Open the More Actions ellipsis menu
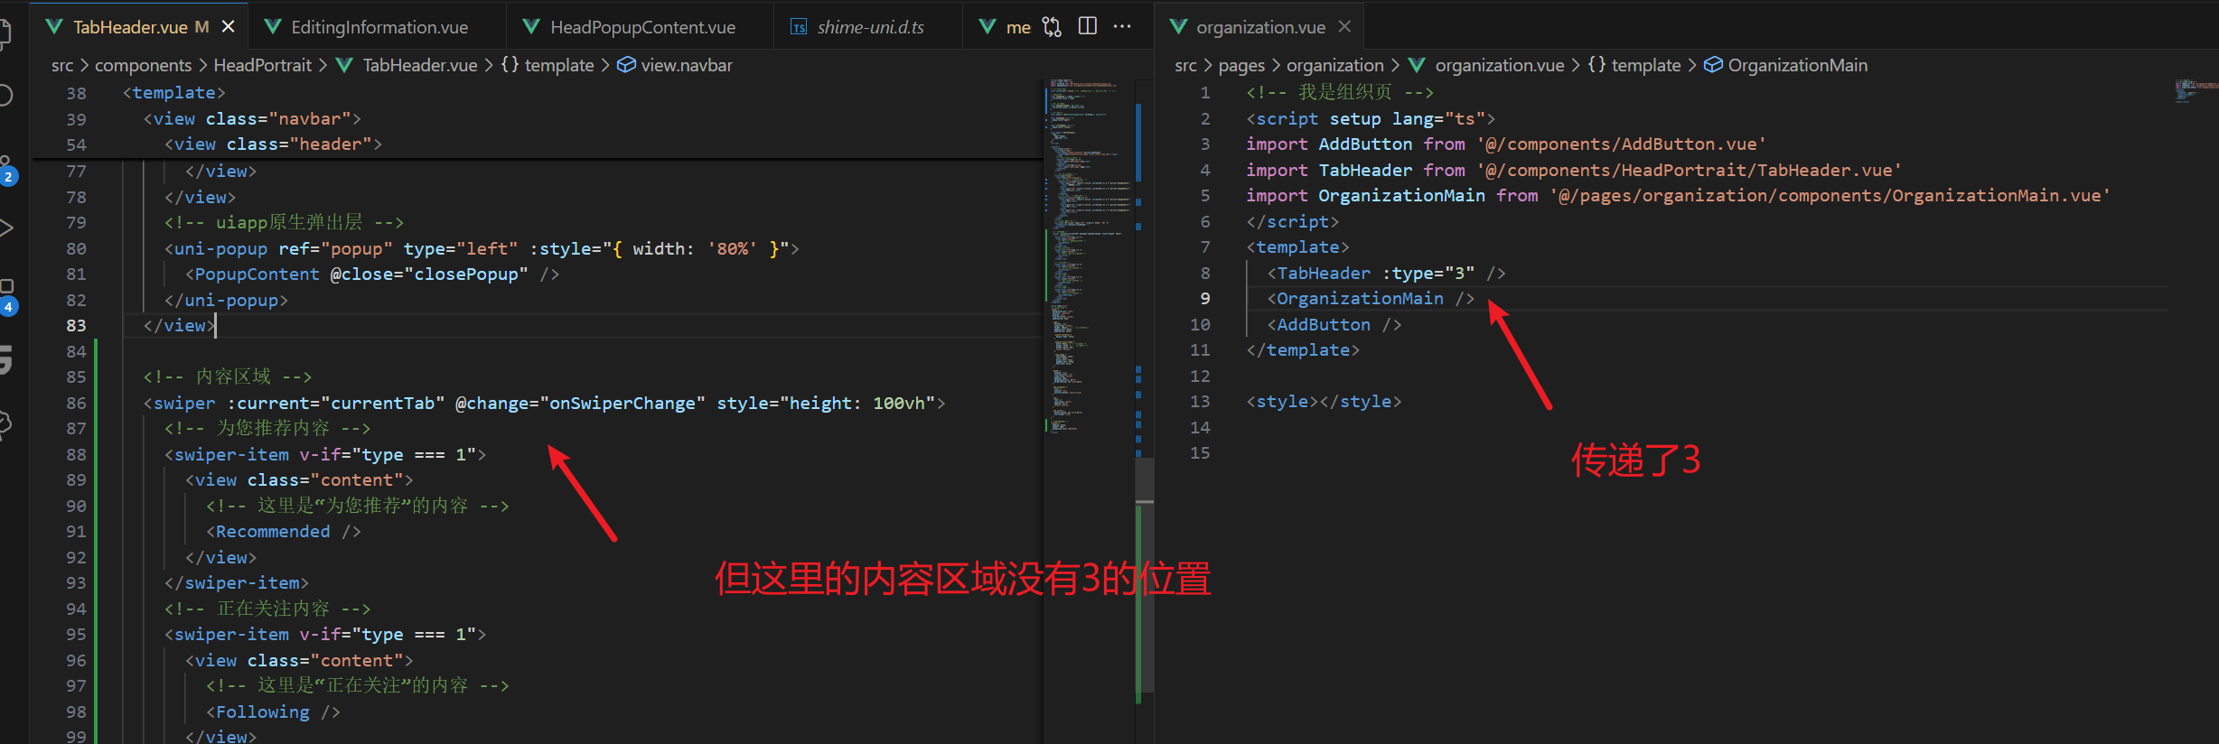Image resolution: width=2219 pixels, height=744 pixels. (1122, 26)
